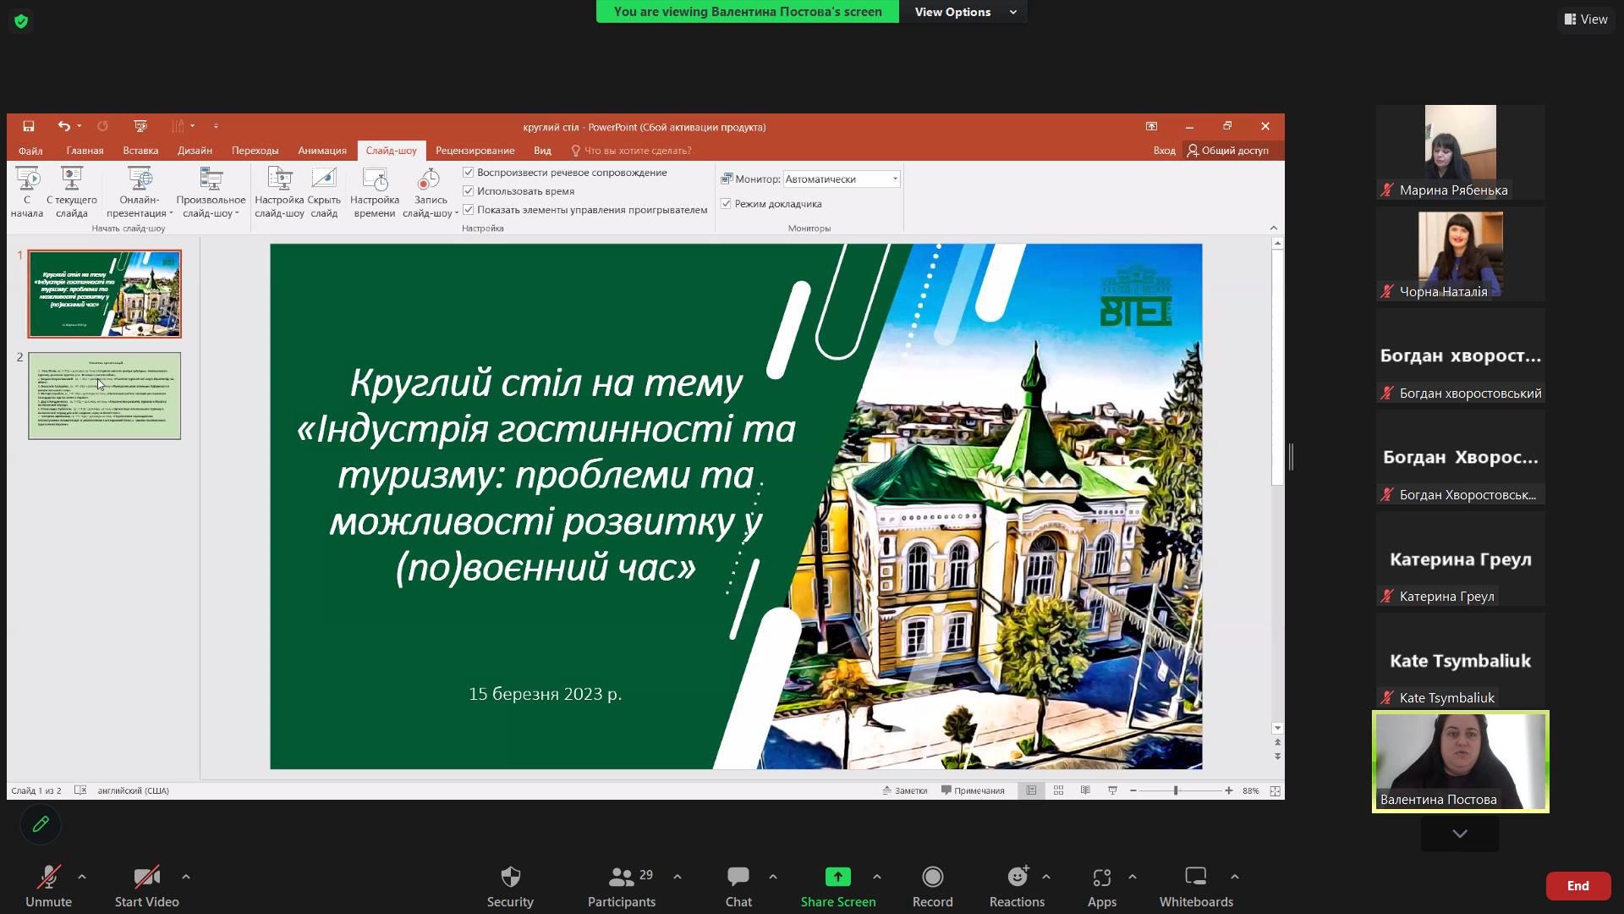The height and width of the screenshot is (914, 1624).
Task: Switch to the Переходы ribbon tab
Action: [x=255, y=151]
